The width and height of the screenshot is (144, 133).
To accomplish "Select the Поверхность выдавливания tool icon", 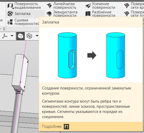I will pyautogui.click(x=11, y=6).
